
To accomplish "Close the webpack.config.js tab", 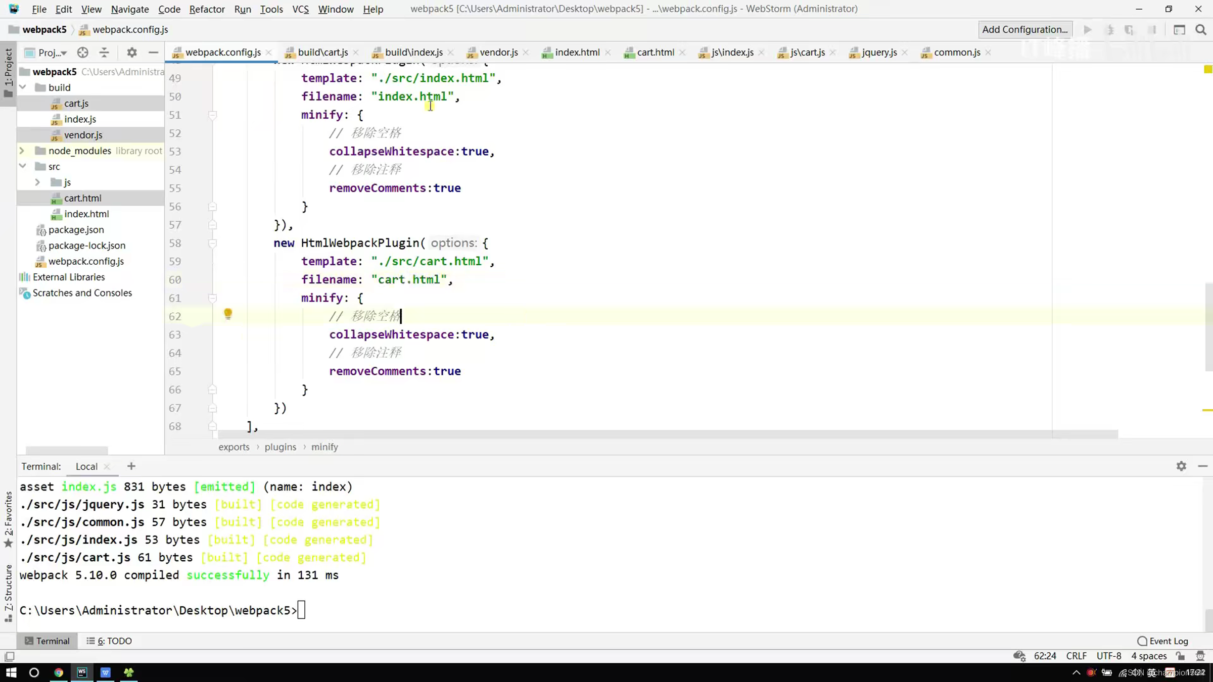I will pos(269,53).
